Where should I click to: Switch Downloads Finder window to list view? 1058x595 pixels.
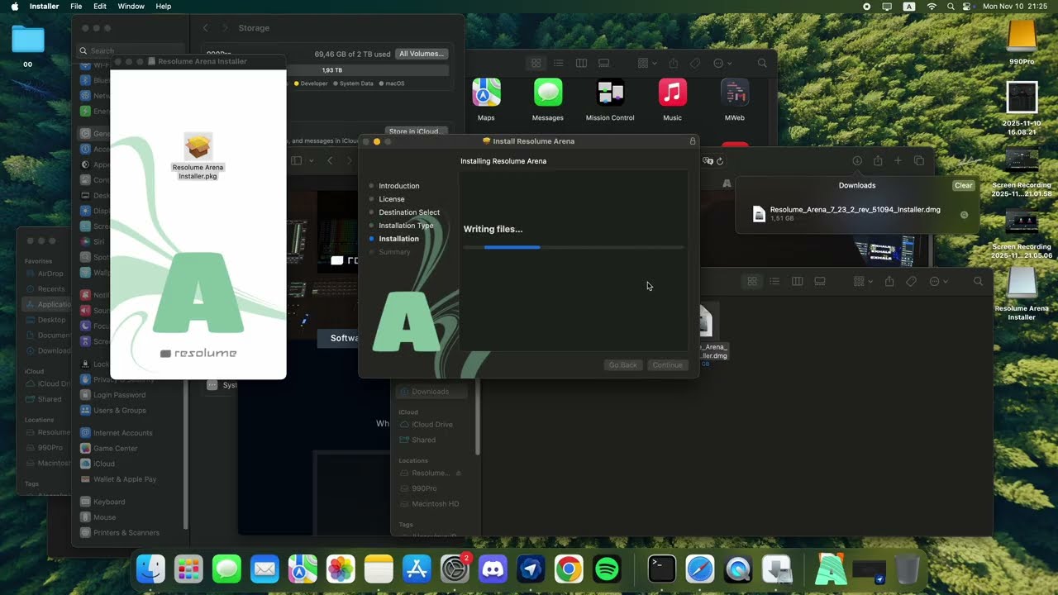[x=774, y=282]
